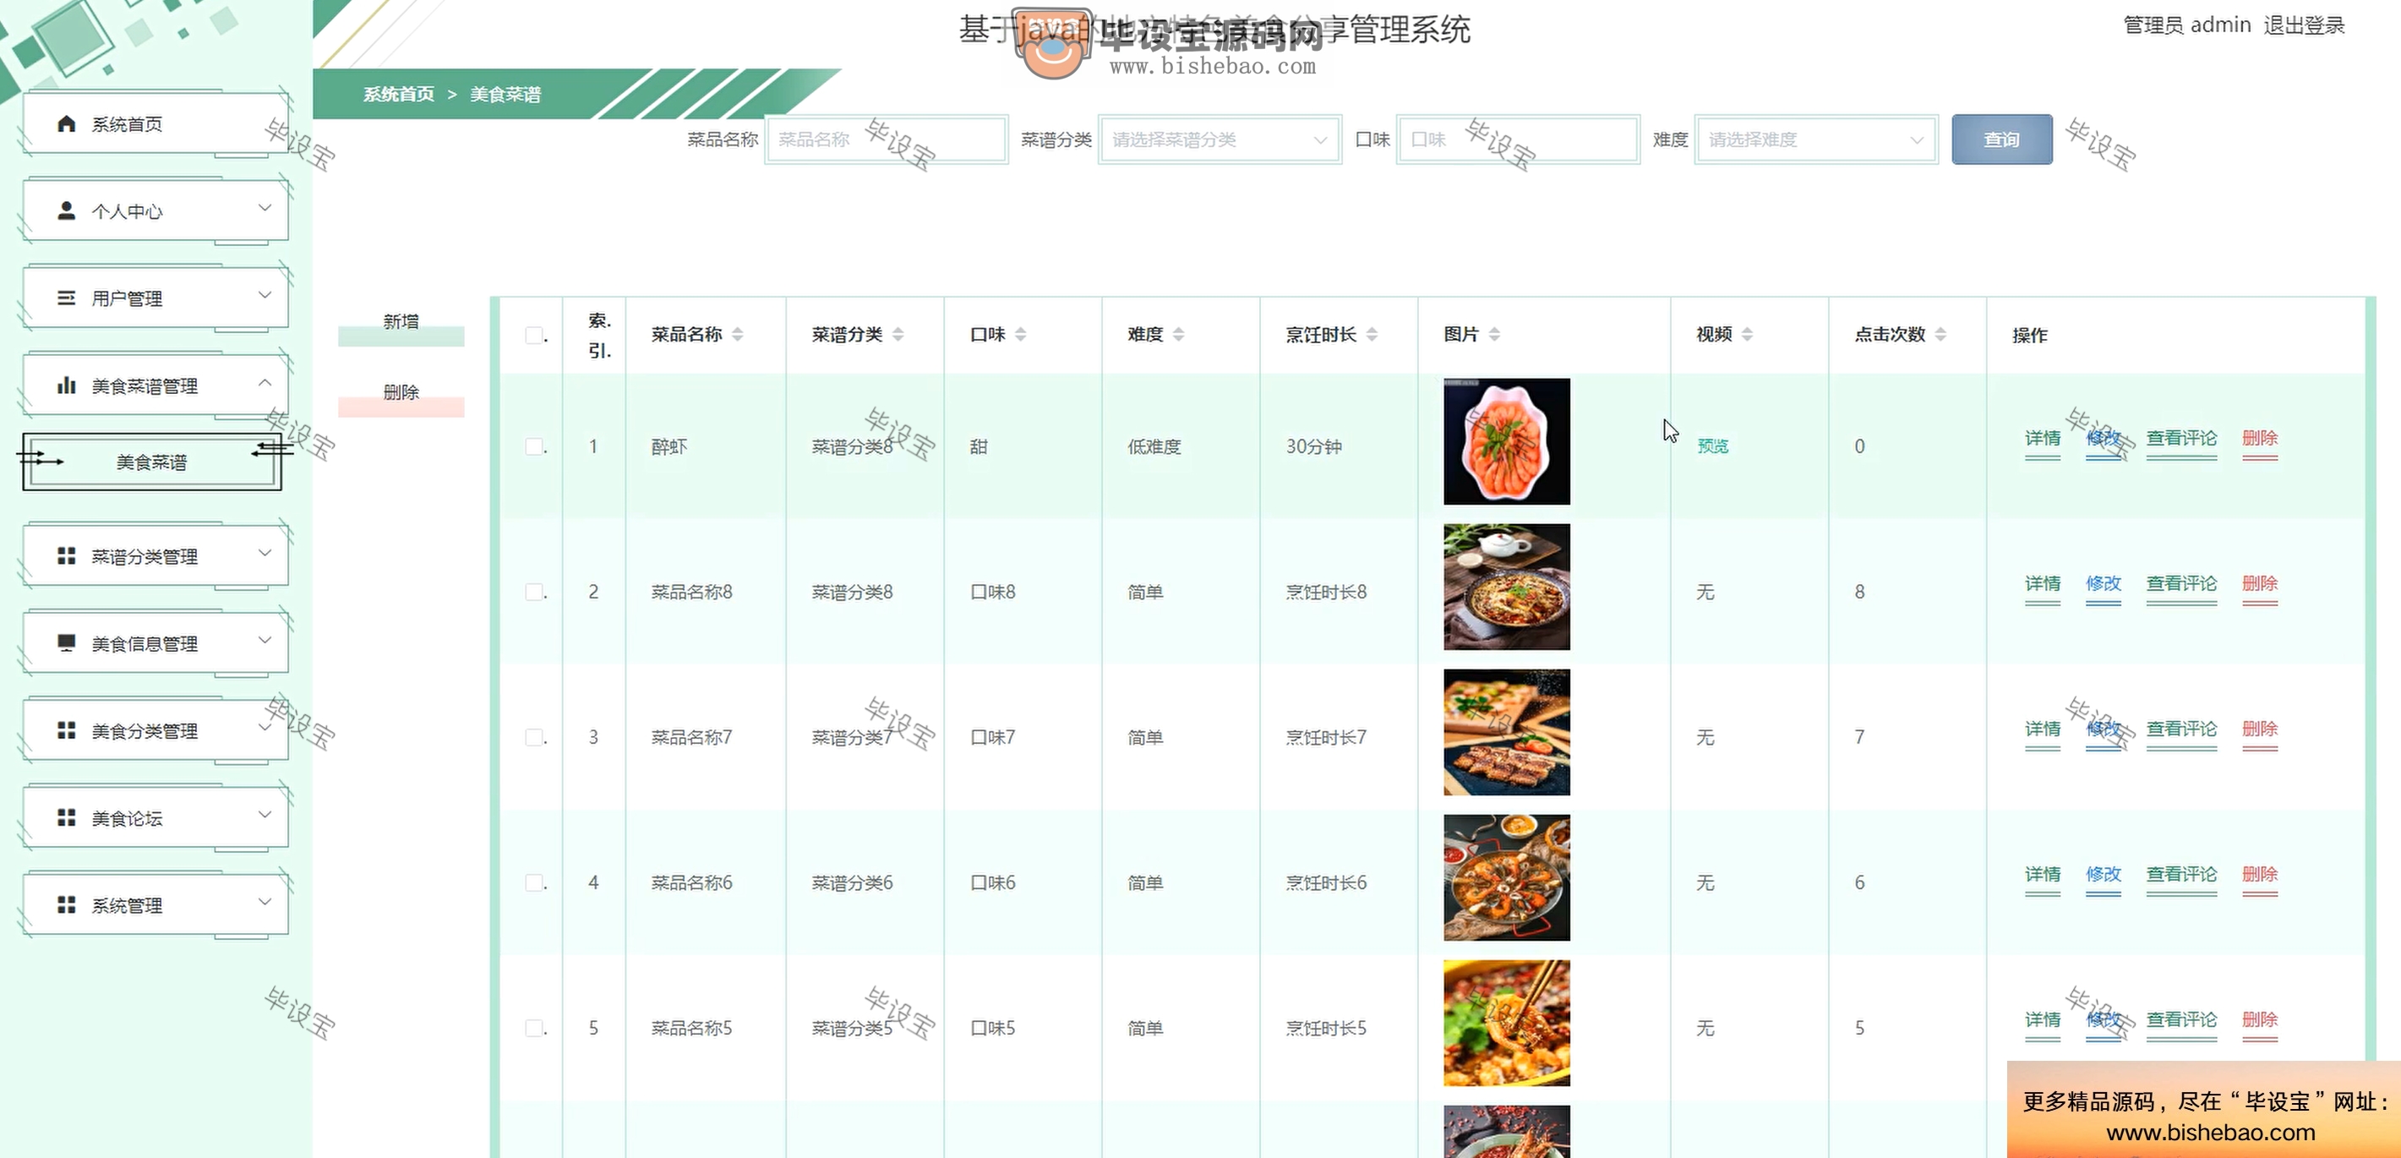Click the grid icon for 系统管理
This screenshot has width=2401, height=1158.
pos(66,904)
